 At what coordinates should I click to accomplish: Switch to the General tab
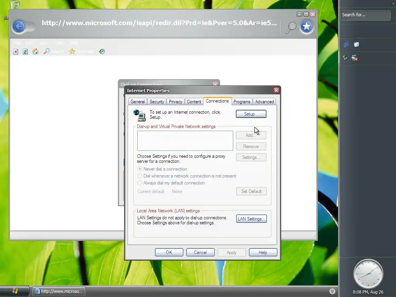pos(138,102)
